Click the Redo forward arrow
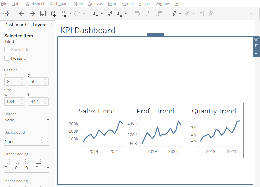Image resolution: width=260 pixels, height=187 pixels. (32, 14)
